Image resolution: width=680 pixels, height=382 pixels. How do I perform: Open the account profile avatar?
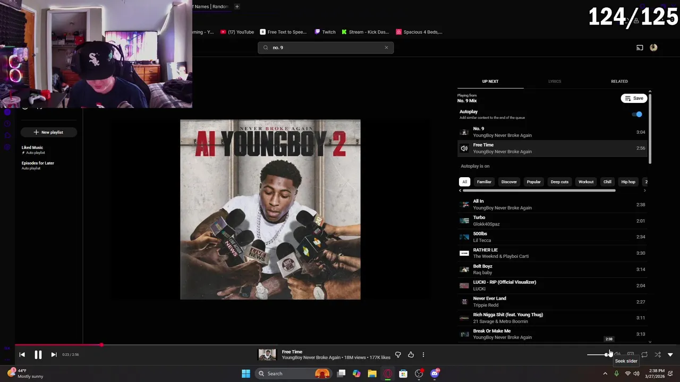click(x=653, y=48)
